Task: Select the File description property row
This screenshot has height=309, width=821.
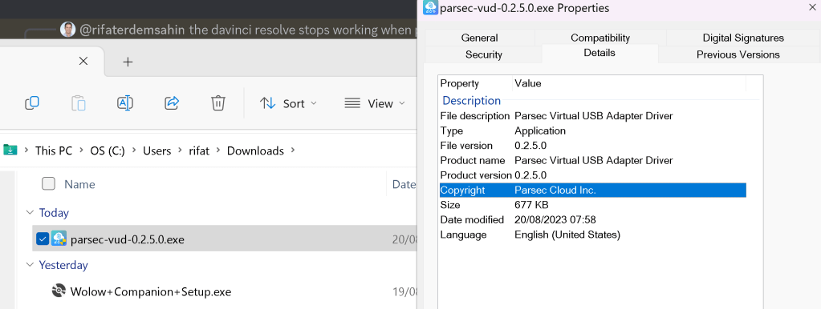Action: point(593,116)
